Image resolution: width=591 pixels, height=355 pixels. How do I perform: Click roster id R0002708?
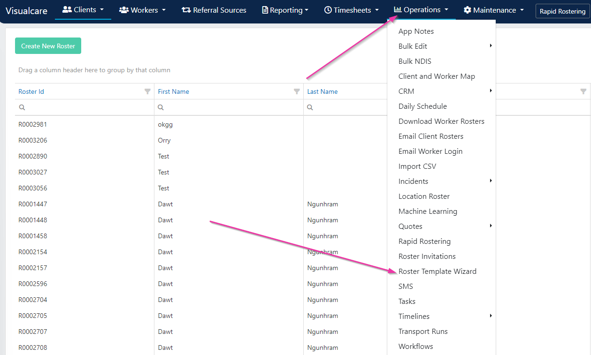point(33,348)
